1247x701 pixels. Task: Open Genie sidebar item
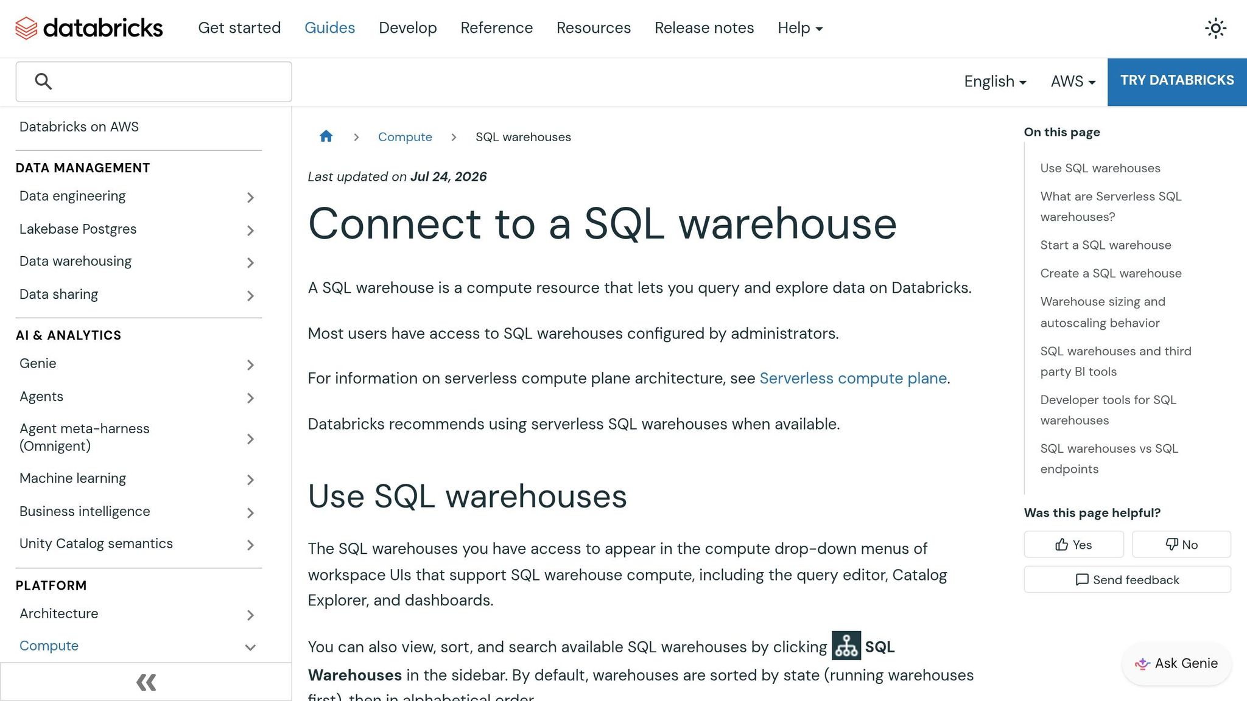point(38,363)
